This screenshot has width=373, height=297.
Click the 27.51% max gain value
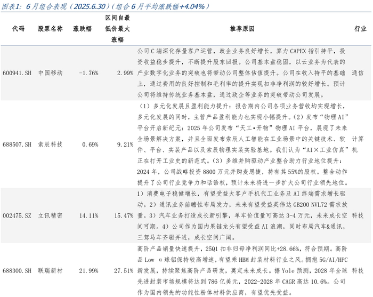tap(124, 271)
